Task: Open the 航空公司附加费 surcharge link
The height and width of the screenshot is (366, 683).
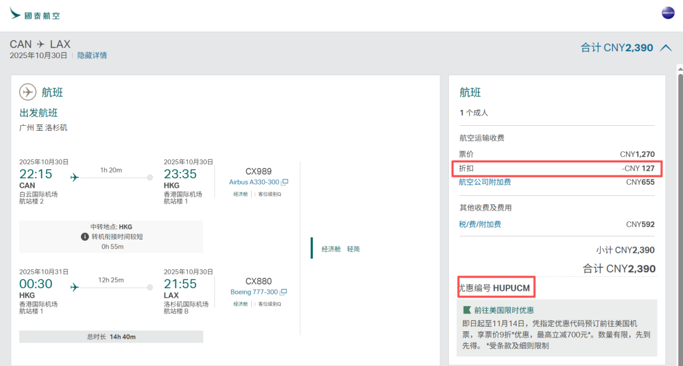Action: [485, 182]
